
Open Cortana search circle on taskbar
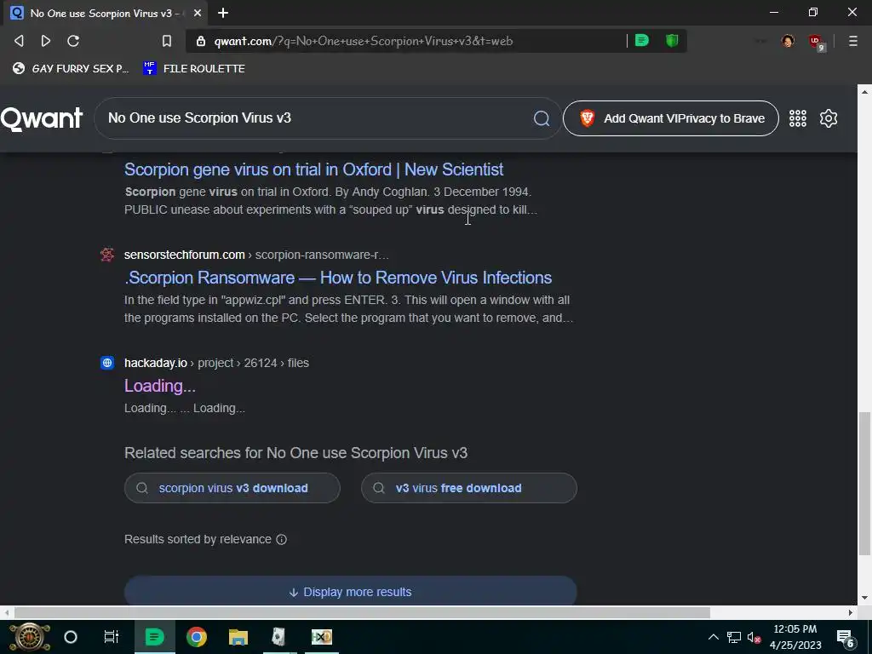coord(71,637)
